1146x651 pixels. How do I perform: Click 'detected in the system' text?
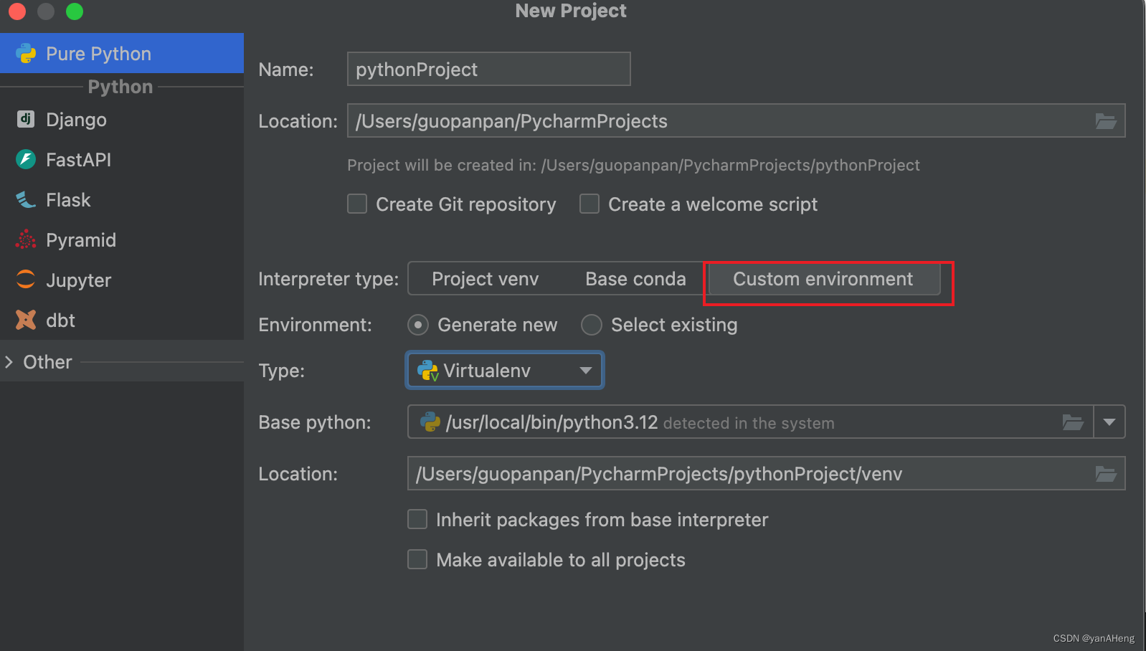tap(749, 423)
